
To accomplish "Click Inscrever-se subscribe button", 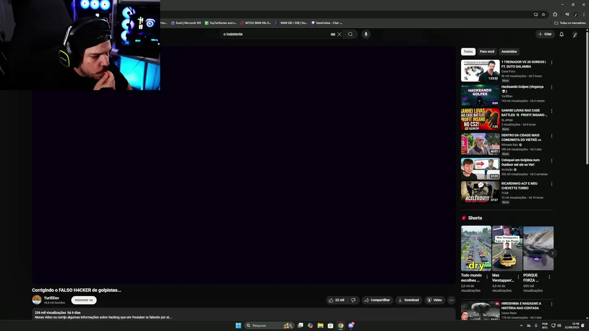I will 84,300.
